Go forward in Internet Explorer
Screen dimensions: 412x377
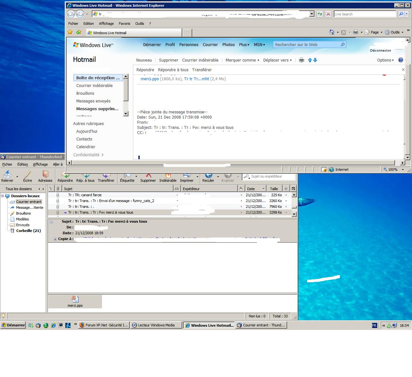click(80, 14)
